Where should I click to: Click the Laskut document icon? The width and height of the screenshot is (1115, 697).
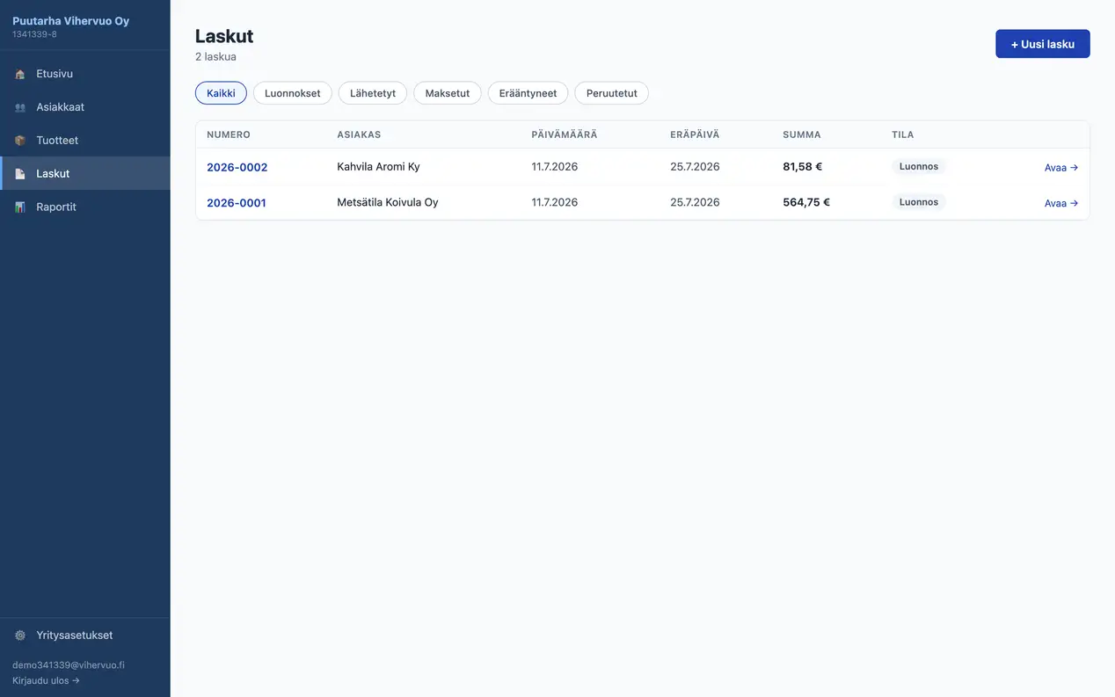click(x=20, y=174)
